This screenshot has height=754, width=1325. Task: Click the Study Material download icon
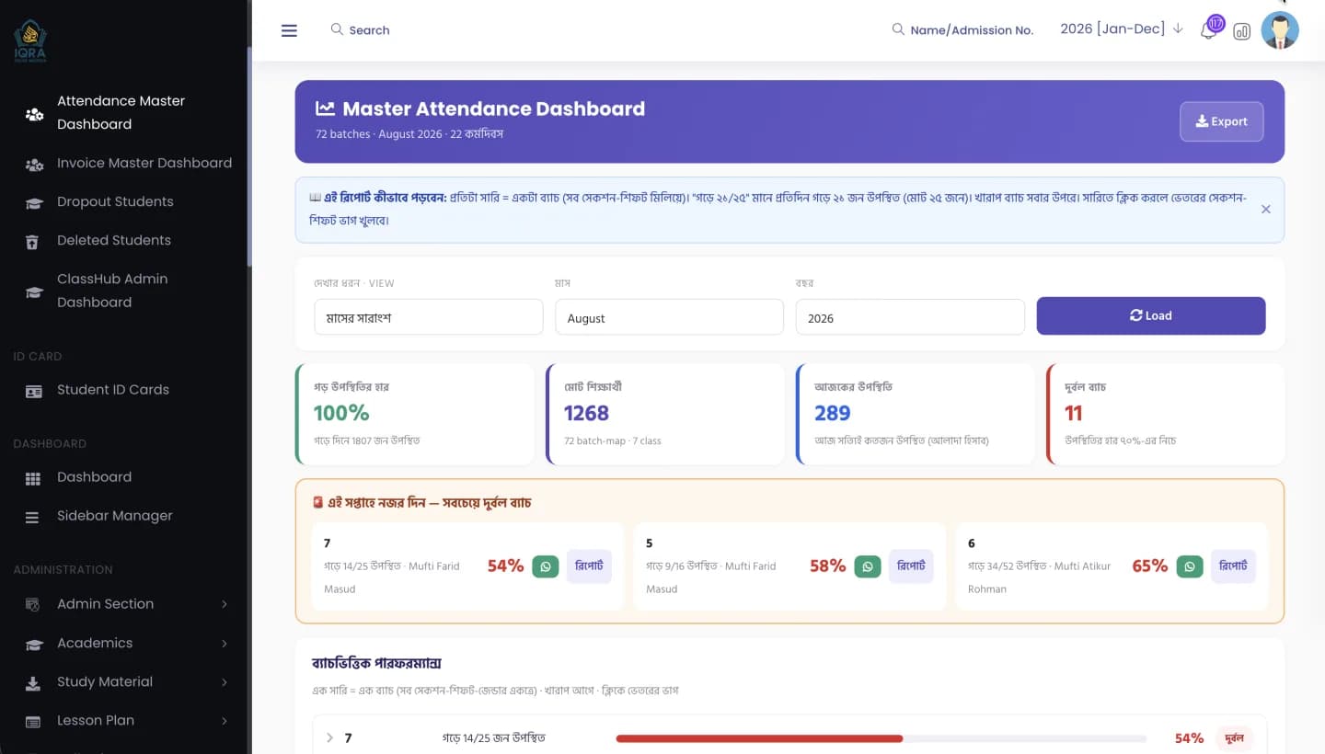point(33,683)
